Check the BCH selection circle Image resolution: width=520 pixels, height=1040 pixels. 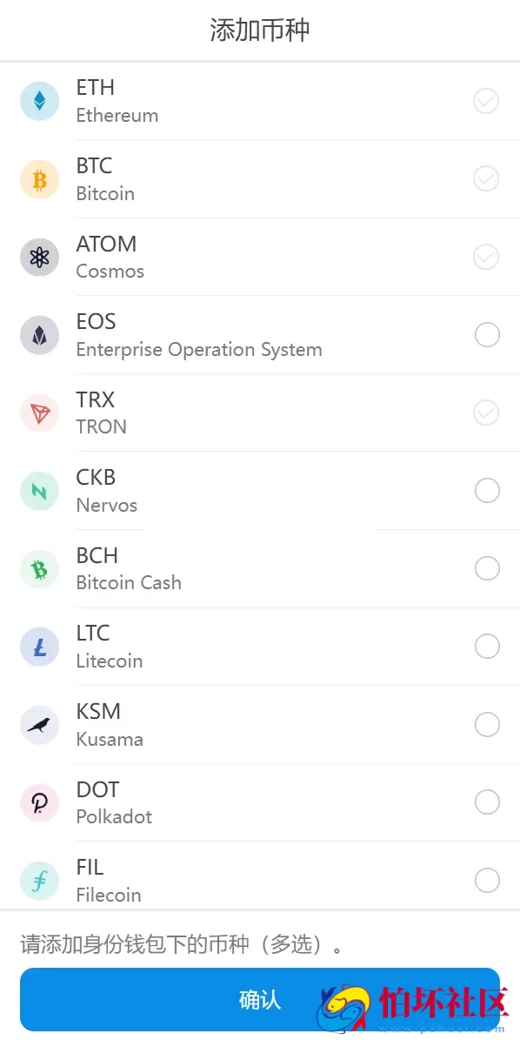486,568
